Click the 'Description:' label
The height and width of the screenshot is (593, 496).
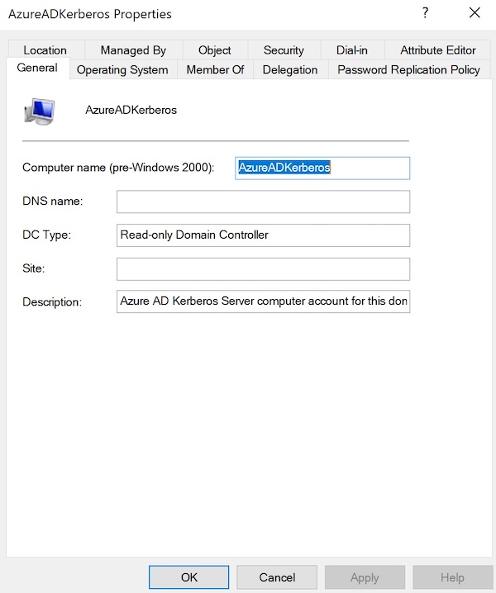click(52, 301)
